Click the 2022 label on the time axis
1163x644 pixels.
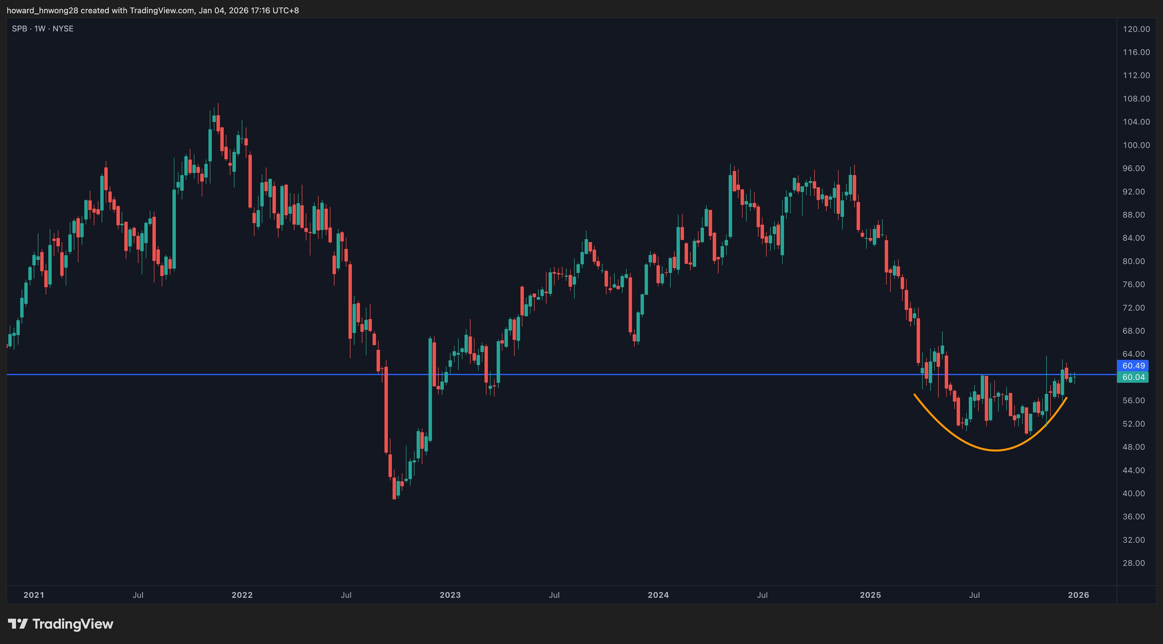point(242,595)
